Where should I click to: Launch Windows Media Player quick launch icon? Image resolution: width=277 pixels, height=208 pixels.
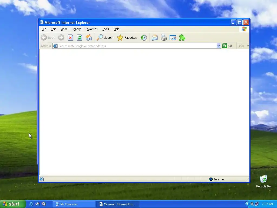pos(44,204)
